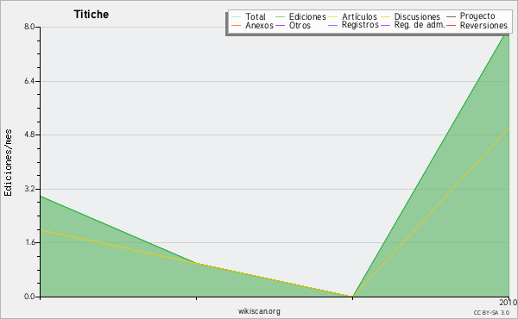Click the Ediciones/mes axis label
The height and width of the screenshot is (319, 518).
tap(8, 163)
